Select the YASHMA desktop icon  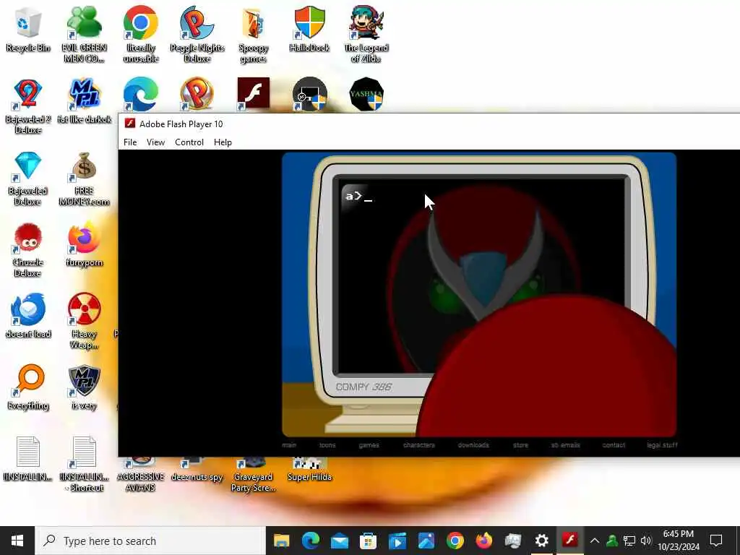coord(366,93)
